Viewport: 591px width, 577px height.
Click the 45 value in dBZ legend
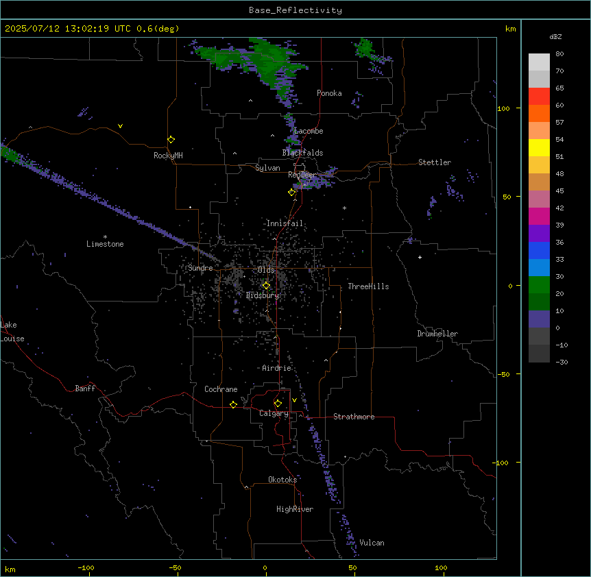tap(559, 191)
